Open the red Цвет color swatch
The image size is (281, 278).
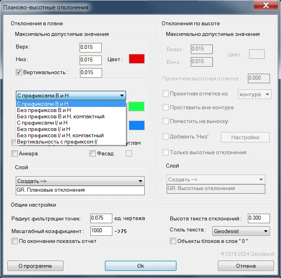(x=137, y=59)
